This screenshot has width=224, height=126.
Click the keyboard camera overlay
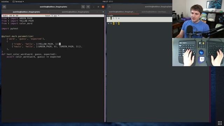198,52
